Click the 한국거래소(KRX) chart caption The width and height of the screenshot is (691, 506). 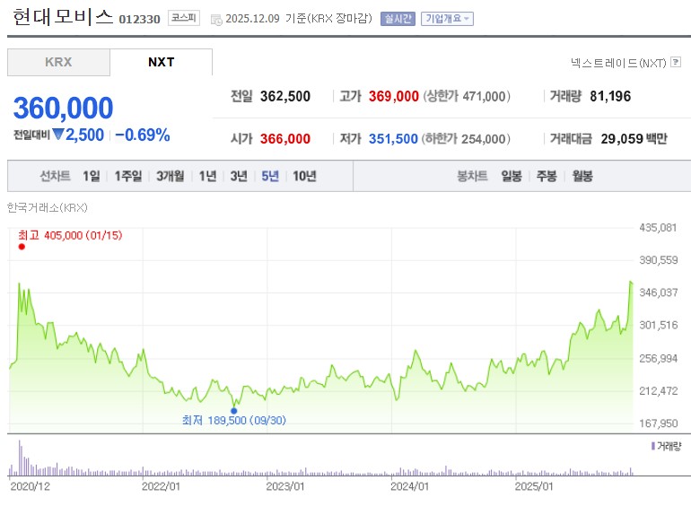pyautogui.click(x=48, y=207)
